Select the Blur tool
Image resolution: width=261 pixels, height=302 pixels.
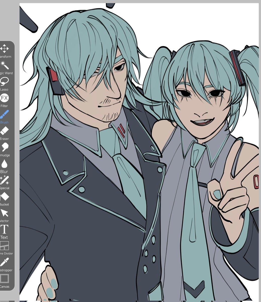[x=5, y=166]
